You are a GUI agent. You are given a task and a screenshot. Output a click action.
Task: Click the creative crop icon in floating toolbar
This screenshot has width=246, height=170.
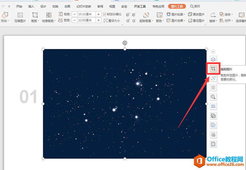click(x=213, y=88)
